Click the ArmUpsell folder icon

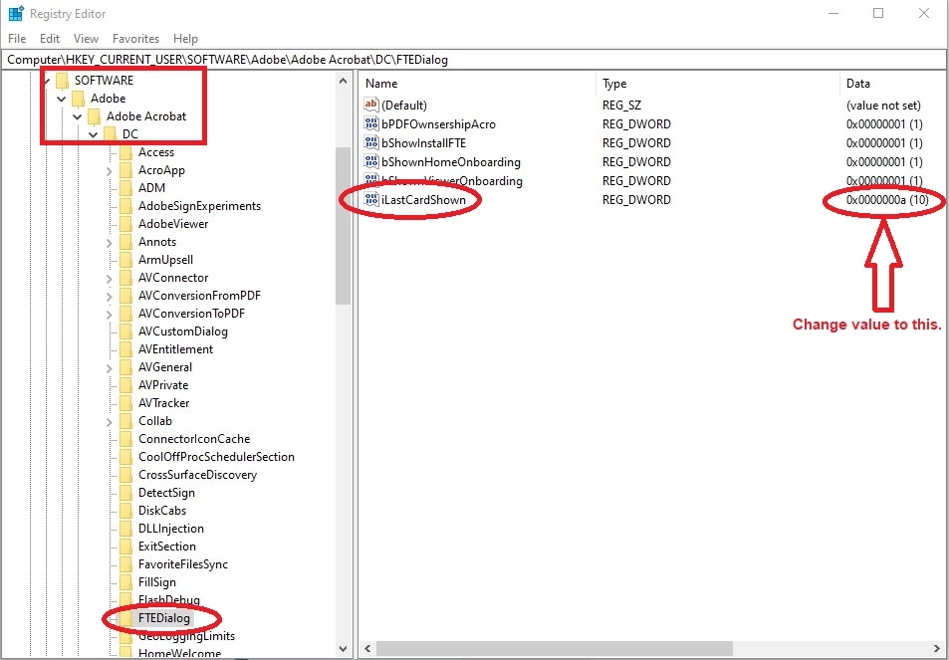click(x=125, y=260)
